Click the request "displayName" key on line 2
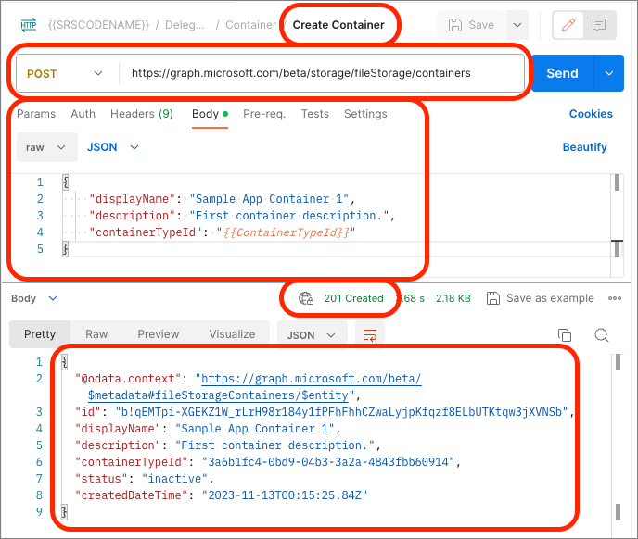 coord(132,199)
